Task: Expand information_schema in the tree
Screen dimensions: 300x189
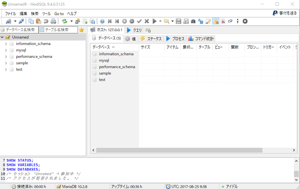Action: [6, 44]
